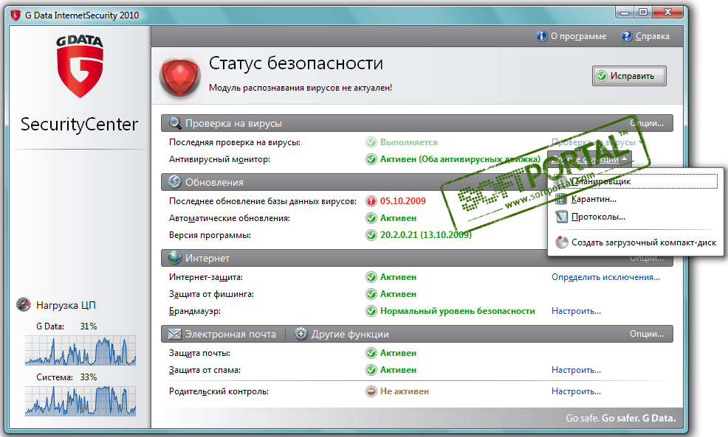Click green check icon next to Антивирусный монитор status
This screenshot has height=437, width=728.
point(371,159)
